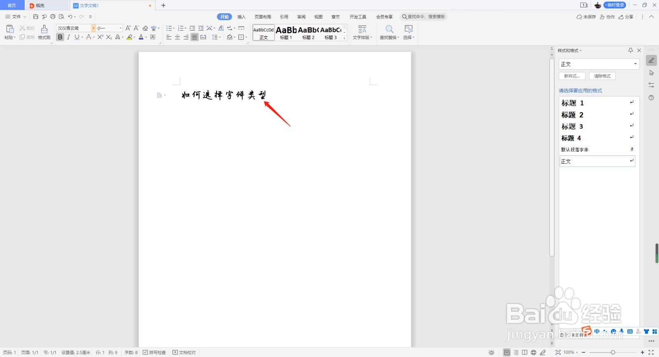Open the 文件 file menu dropdown
Screen dimensions: 659x357
(x=16, y=17)
